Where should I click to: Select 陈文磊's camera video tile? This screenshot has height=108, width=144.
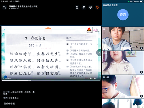(x=123, y=87)
